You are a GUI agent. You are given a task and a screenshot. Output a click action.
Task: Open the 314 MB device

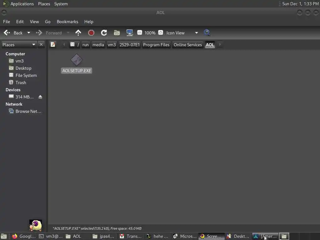pos(24,97)
